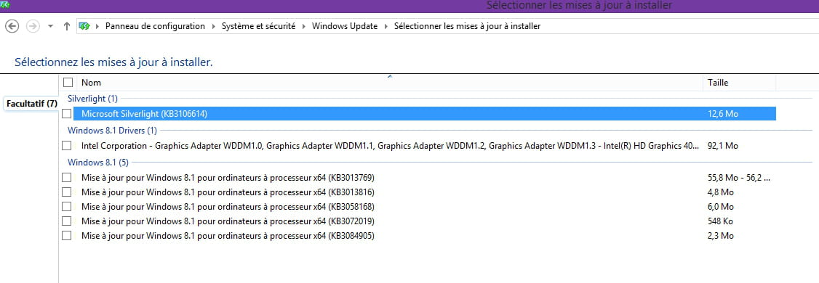Sort by the Taille column header
The height and width of the screenshot is (283, 819).
click(739, 82)
